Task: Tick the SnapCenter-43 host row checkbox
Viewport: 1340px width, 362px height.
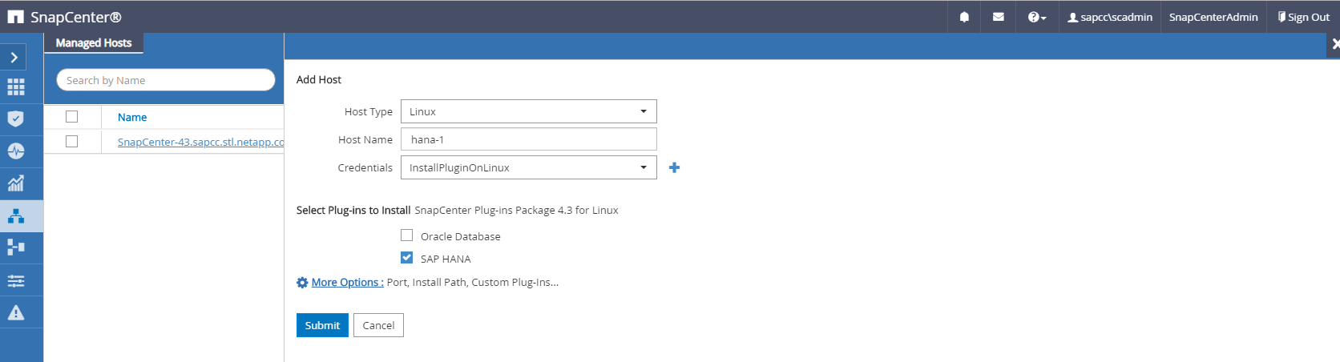Action: (72, 141)
